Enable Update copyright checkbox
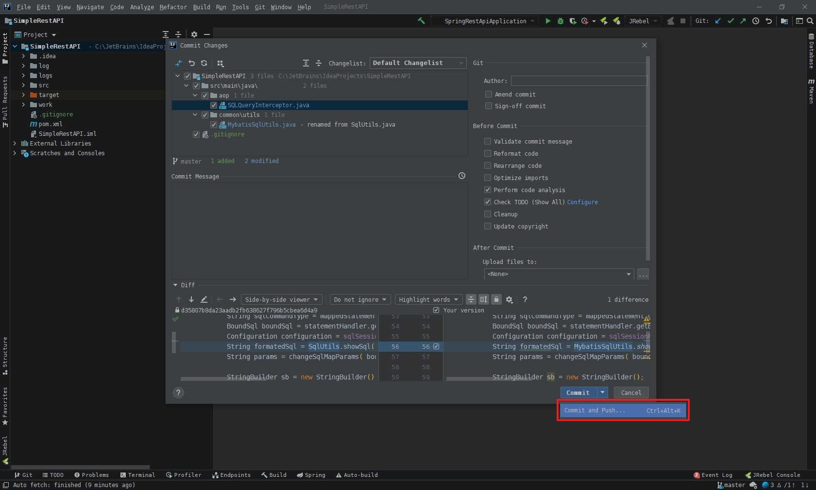Viewport: 816px width, 490px height. [488, 226]
